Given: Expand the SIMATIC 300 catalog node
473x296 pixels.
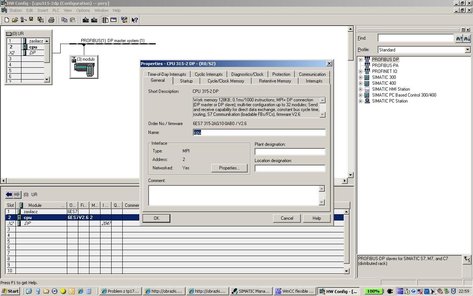Looking at the screenshot, I should point(360,77).
